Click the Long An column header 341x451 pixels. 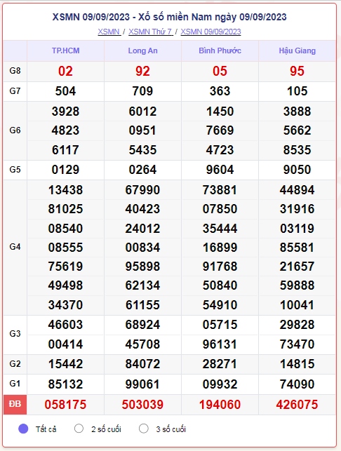142,51
